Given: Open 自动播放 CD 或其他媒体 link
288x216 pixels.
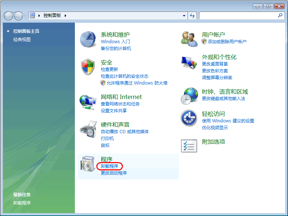Looking at the screenshot, I should tap(125, 131).
